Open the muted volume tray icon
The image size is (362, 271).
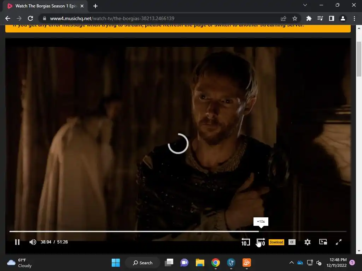tap(319, 263)
